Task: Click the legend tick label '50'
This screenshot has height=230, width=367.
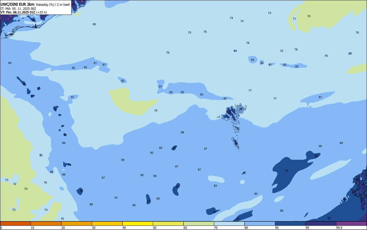Action: [x=155, y=228]
